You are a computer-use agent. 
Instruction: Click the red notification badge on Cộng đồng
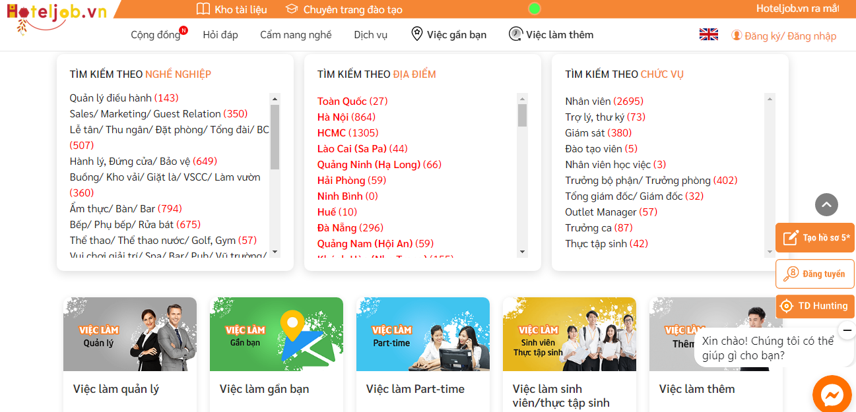coord(183,30)
